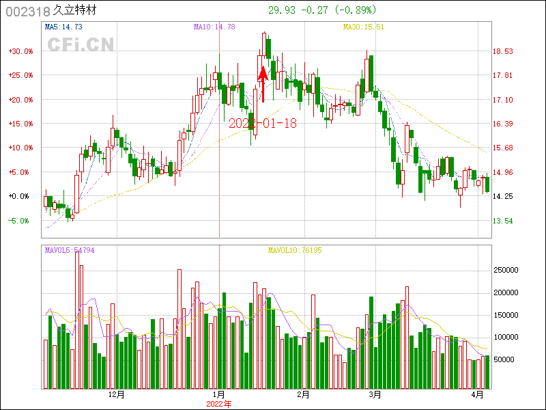Viewport: 546px width, 410px height.
Task: Jump to the 12月 axis label
Action: coord(117,394)
